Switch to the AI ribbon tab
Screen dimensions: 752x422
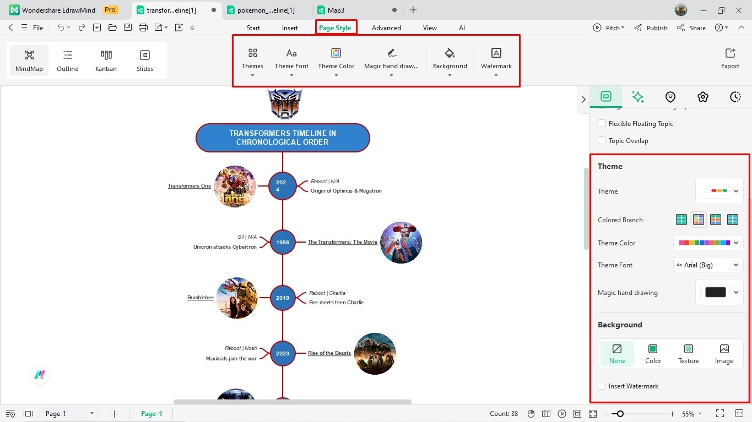click(462, 28)
